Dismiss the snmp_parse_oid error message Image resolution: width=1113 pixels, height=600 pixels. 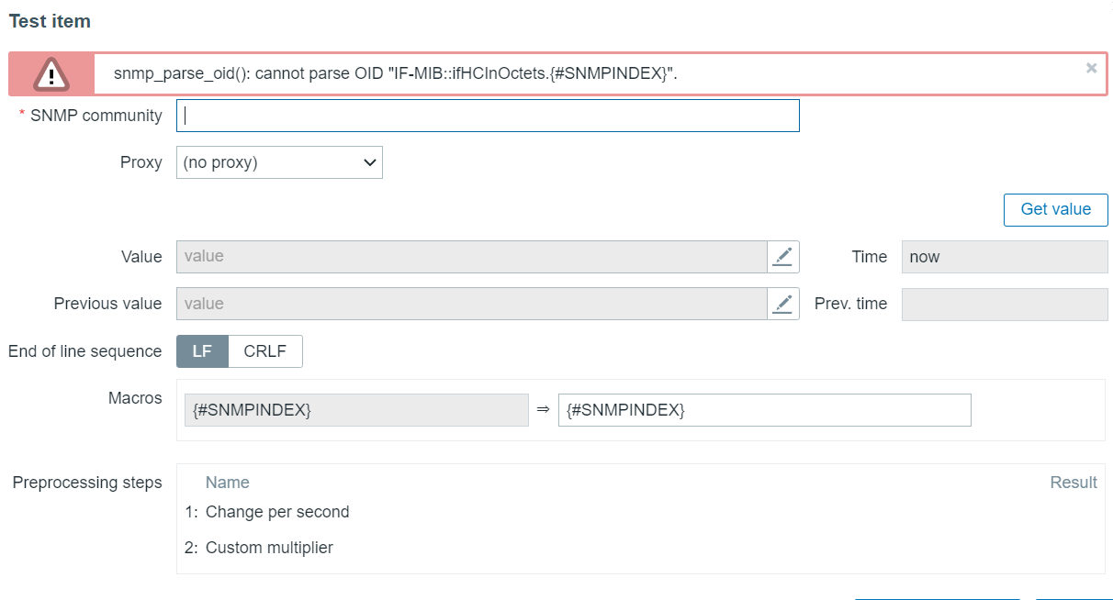1091,68
